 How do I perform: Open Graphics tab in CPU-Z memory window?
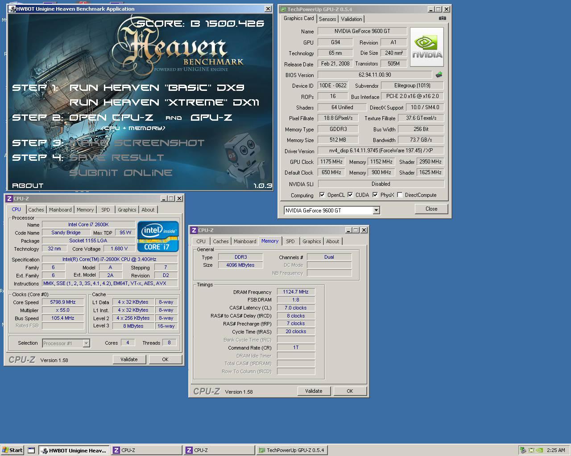pyautogui.click(x=312, y=241)
